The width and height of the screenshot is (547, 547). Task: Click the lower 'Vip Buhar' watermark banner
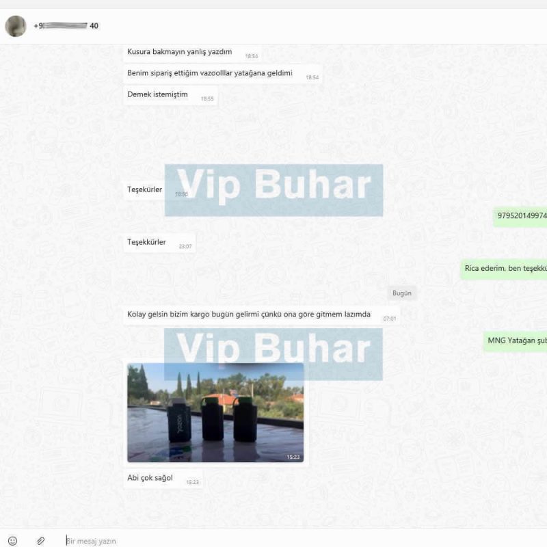tap(273, 354)
